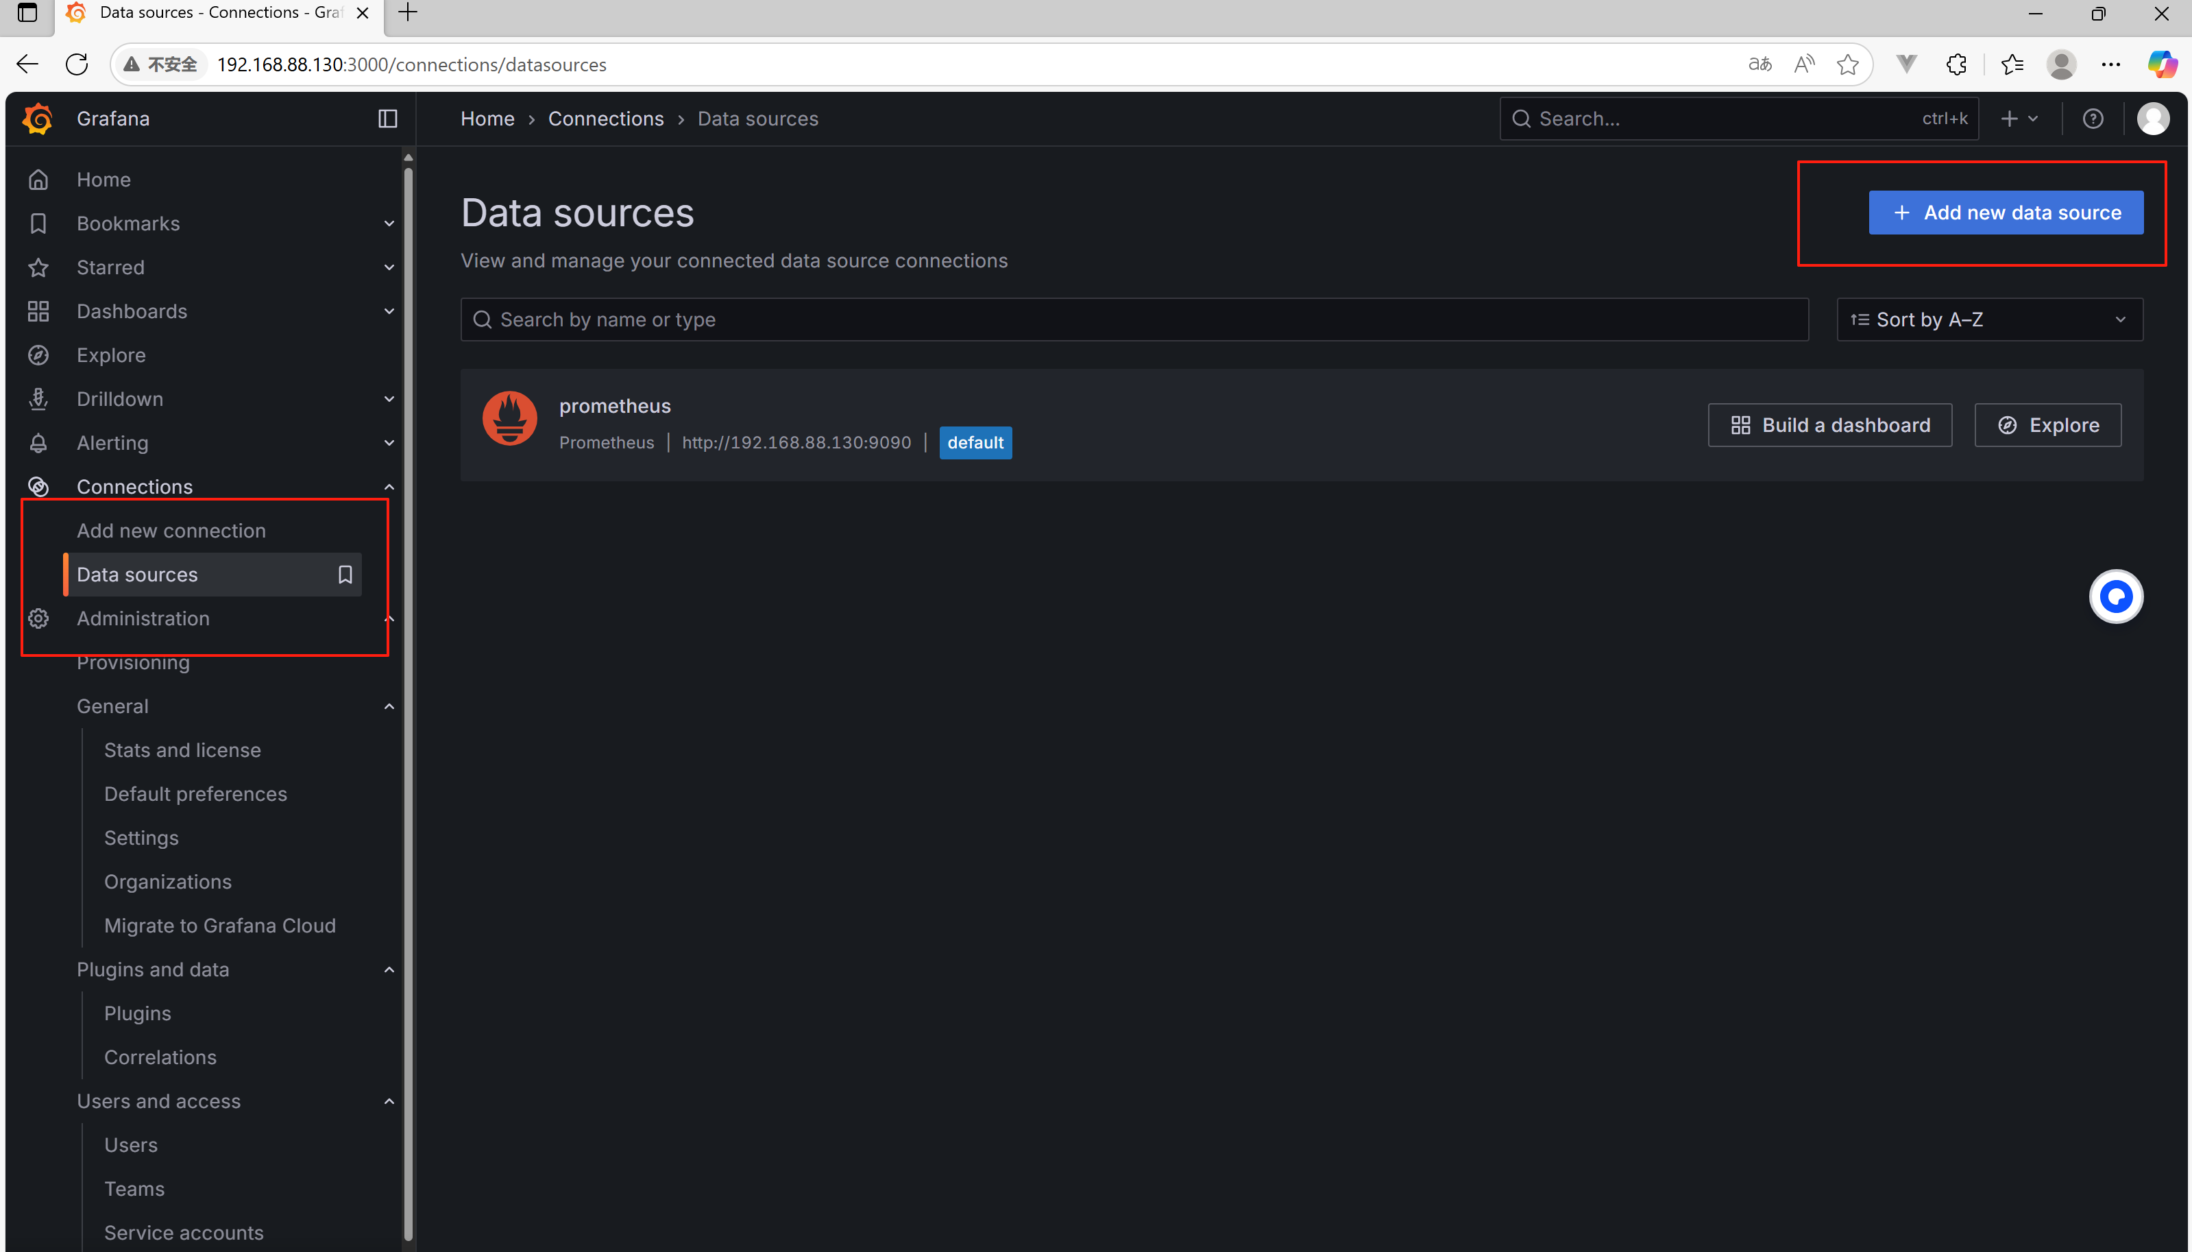Viewport: 2192px width, 1252px height.
Task: Collapse the Connections section chevron
Action: [x=389, y=487]
